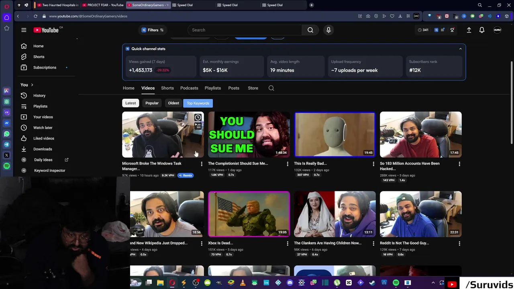Image resolution: width=514 pixels, height=289 pixels.
Task: Click the search magnifier button
Action: [310, 30]
